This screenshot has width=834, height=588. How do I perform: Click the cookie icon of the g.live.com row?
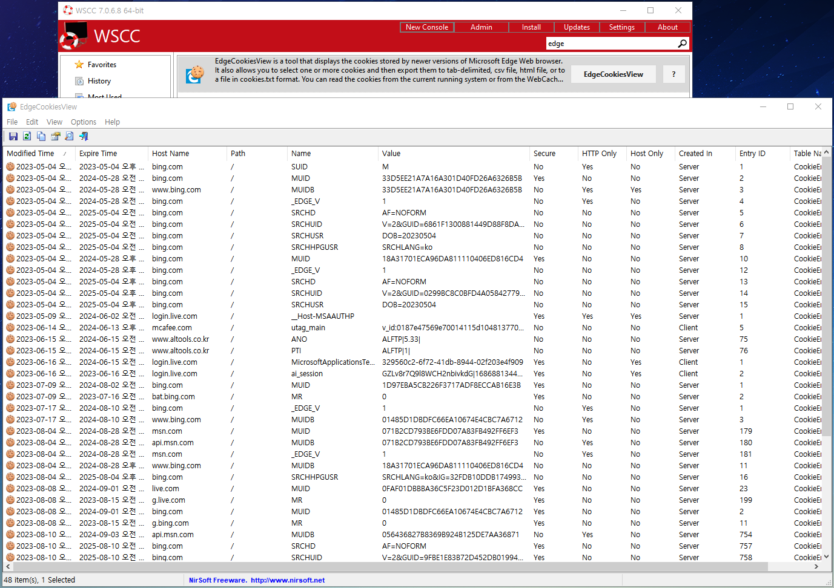(x=10, y=500)
